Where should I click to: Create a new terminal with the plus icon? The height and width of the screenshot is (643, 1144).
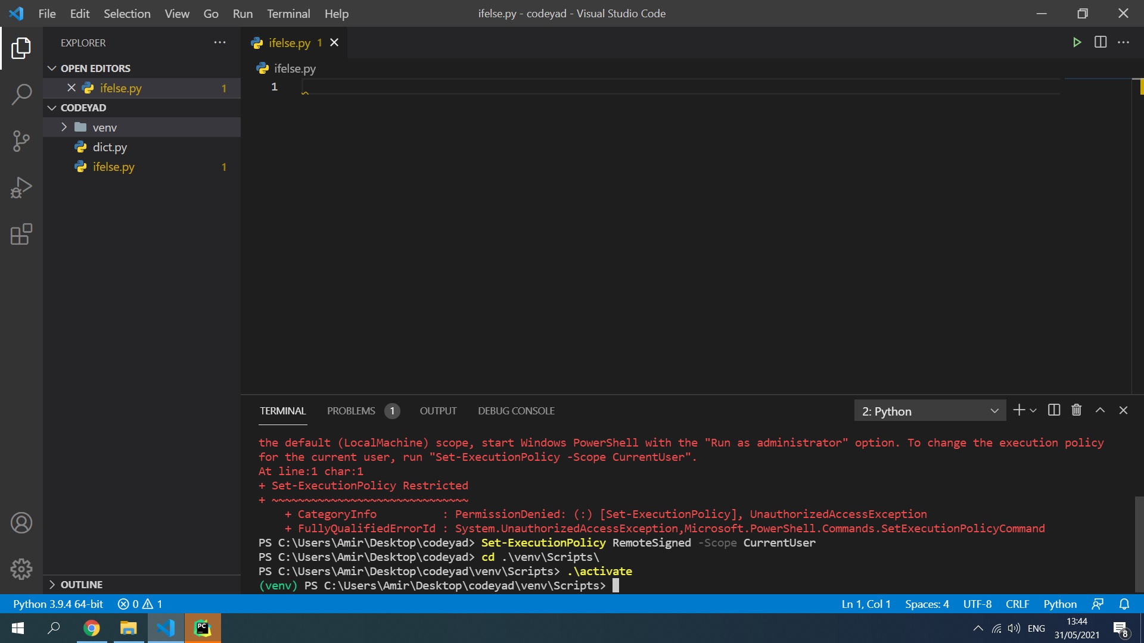coord(1019,410)
